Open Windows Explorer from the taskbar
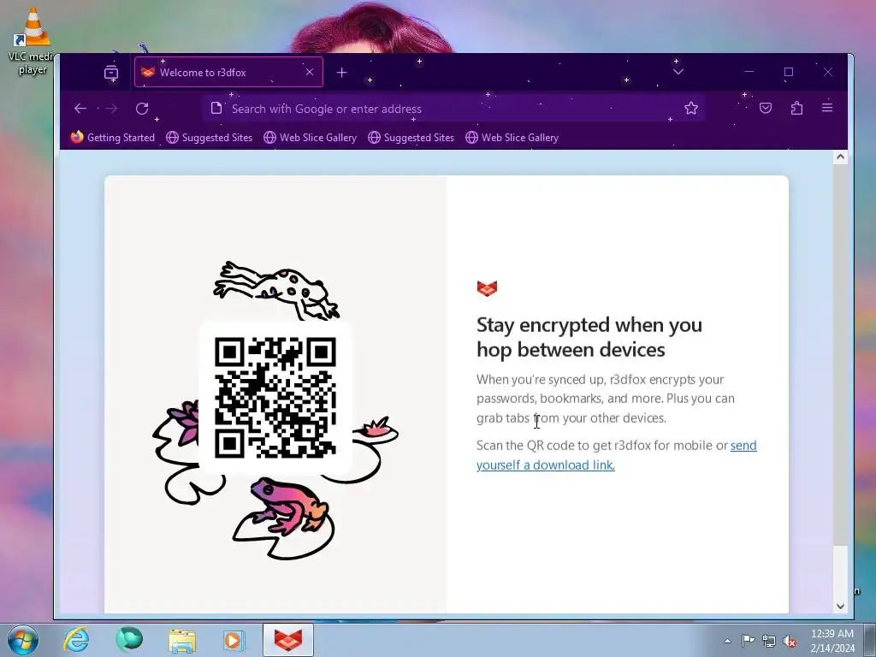The image size is (876, 657). coord(182,640)
